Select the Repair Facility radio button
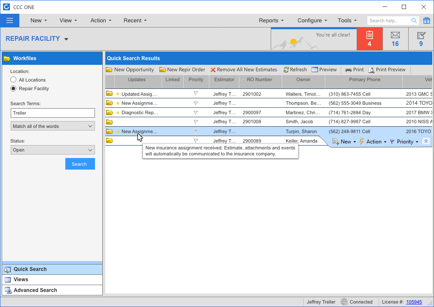Viewport: 434px width, 307px height. click(13, 88)
